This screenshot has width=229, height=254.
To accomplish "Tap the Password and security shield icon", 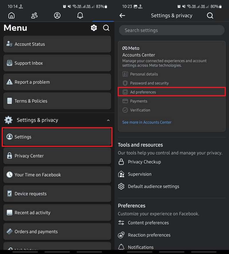I will click(125, 83).
